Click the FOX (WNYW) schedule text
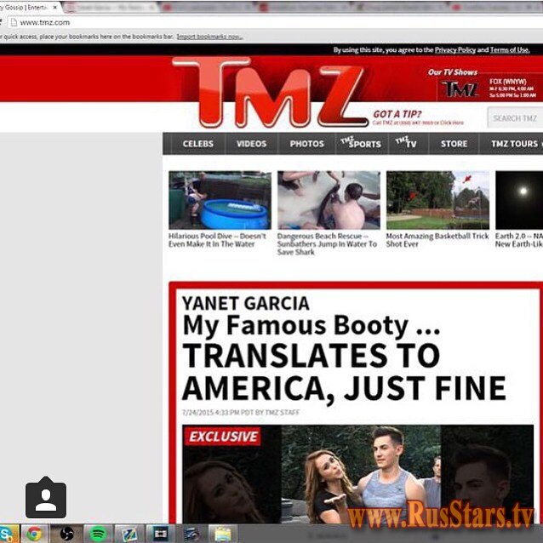Viewport: 543px width, 543px height. (x=512, y=88)
